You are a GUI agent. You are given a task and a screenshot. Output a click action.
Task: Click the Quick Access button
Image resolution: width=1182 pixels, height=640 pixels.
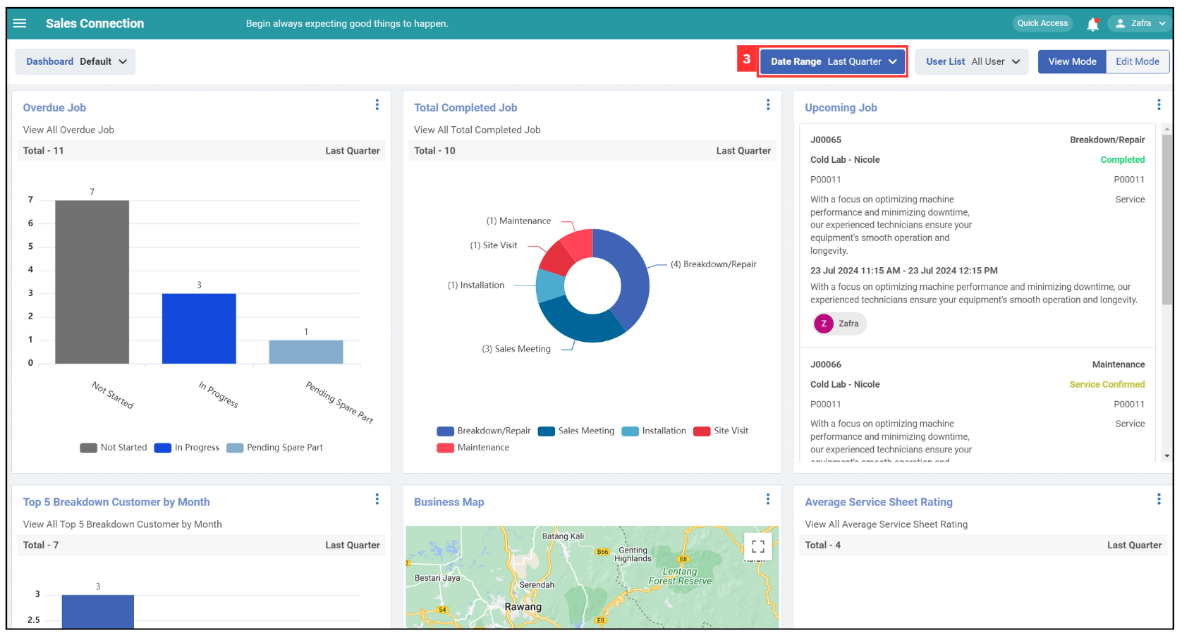1042,23
